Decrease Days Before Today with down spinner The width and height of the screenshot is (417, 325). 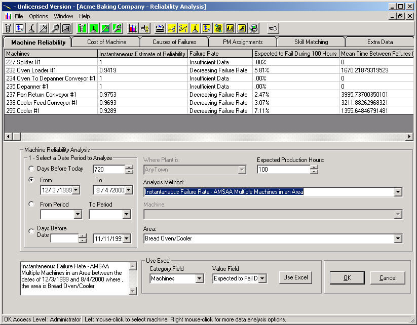(129, 172)
